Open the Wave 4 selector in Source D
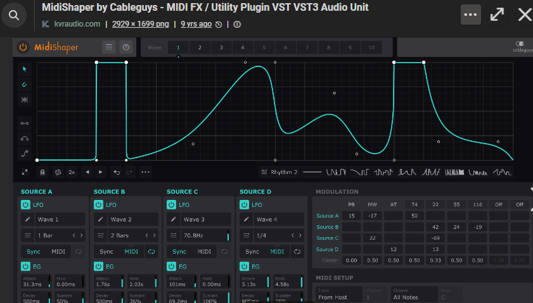 (x=279, y=220)
